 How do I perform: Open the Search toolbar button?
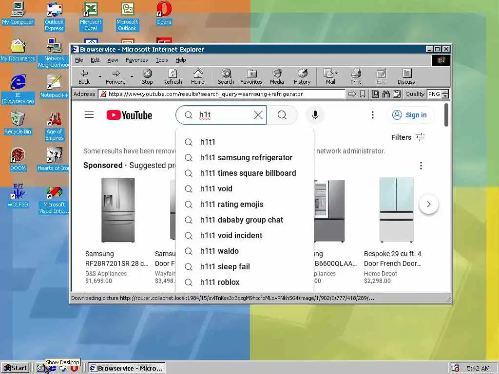(x=226, y=77)
